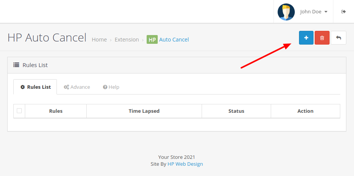The width and height of the screenshot is (354, 176).
Task: Click the Auto Cancel breadcrumb link
Action: coord(174,40)
